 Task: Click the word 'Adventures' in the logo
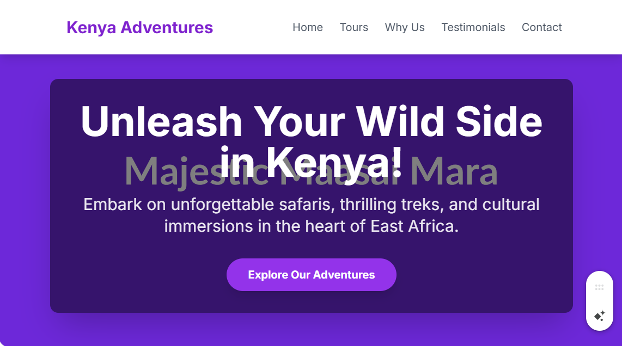[167, 27]
